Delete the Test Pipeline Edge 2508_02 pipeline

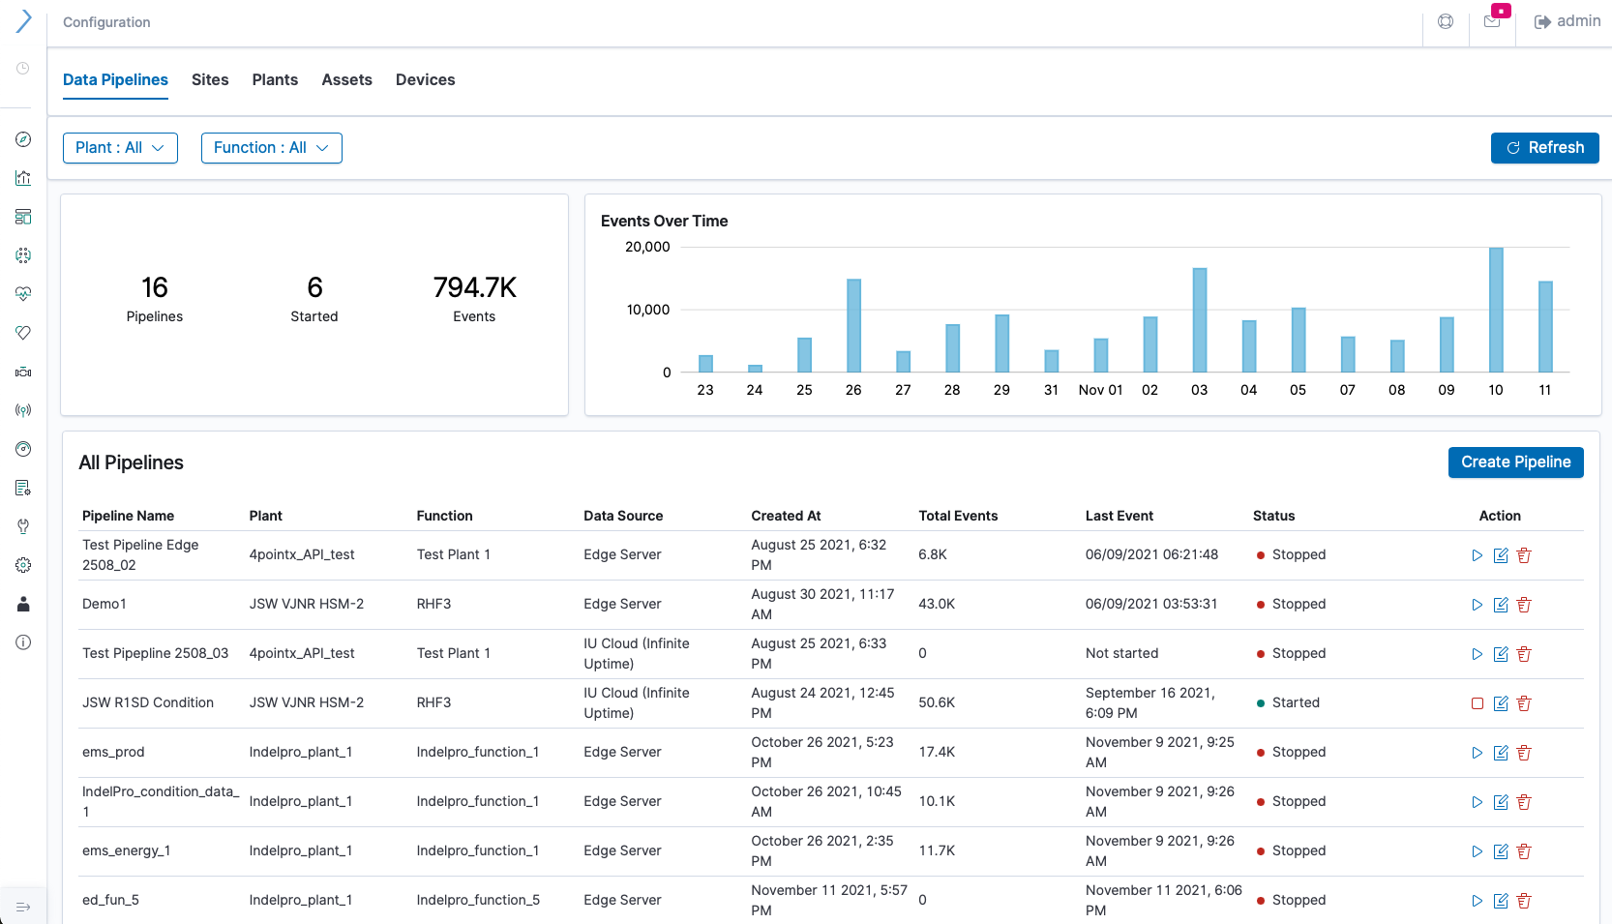pyautogui.click(x=1524, y=555)
